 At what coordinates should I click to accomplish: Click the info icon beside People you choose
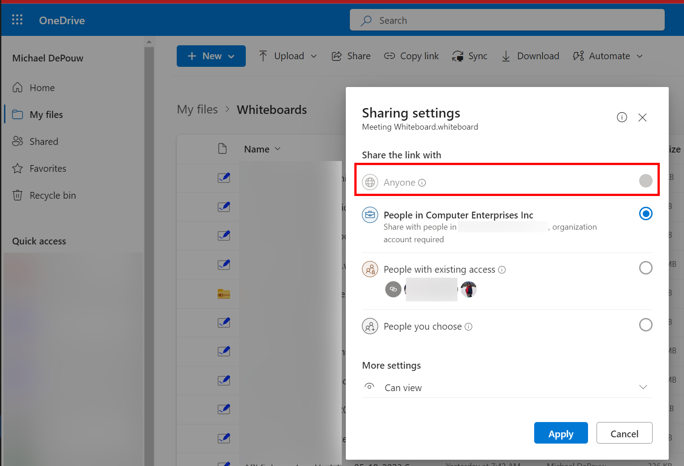pos(469,327)
